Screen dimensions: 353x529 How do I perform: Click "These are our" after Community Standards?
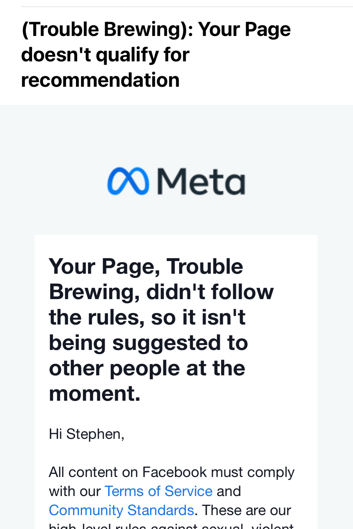click(246, 510)
